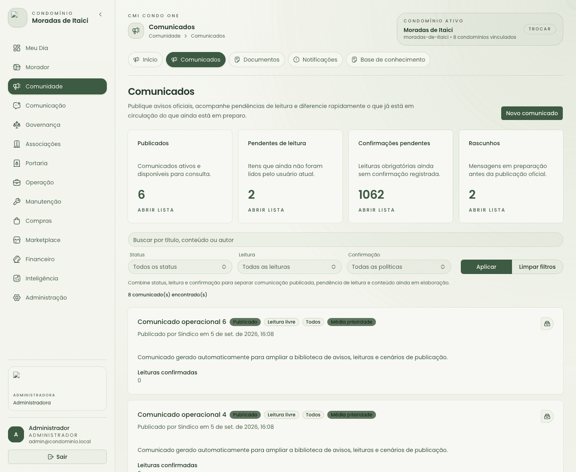Open the Administração gear icon

tap(17, 298)
